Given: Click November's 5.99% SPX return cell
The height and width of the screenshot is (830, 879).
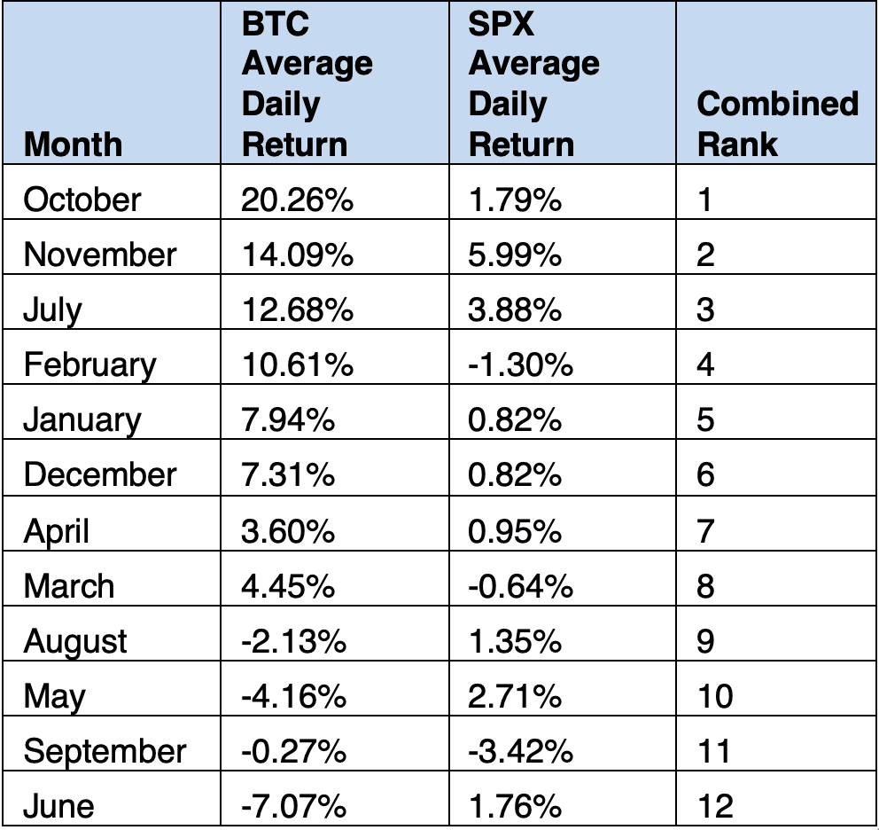Looking at the screenshot, I should [515, 254].
